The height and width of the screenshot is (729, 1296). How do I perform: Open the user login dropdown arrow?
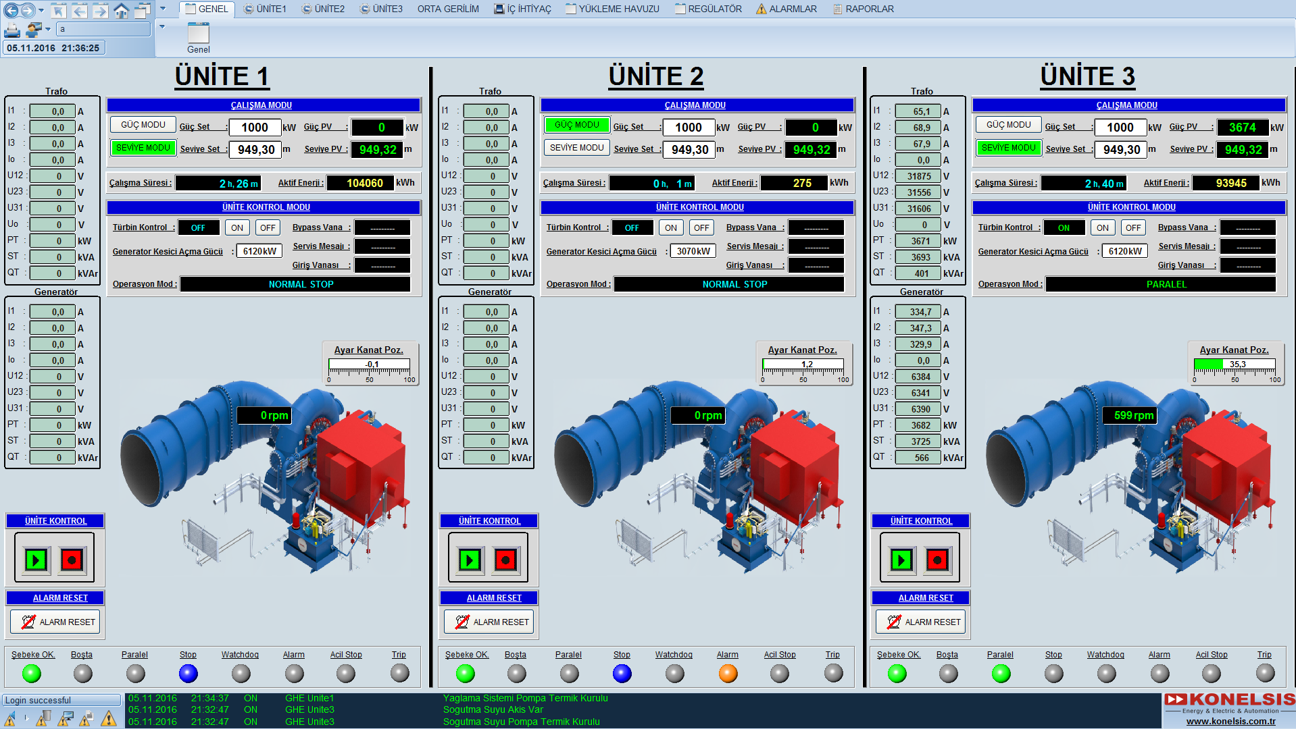pos(48,29)
